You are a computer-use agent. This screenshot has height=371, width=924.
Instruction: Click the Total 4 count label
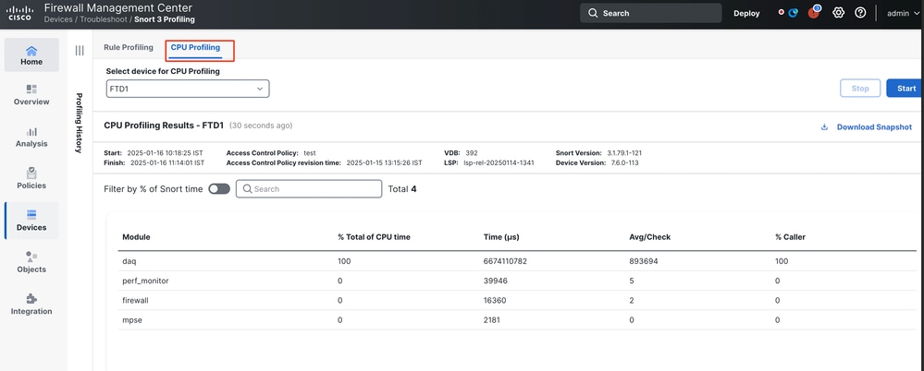(402, 189)
